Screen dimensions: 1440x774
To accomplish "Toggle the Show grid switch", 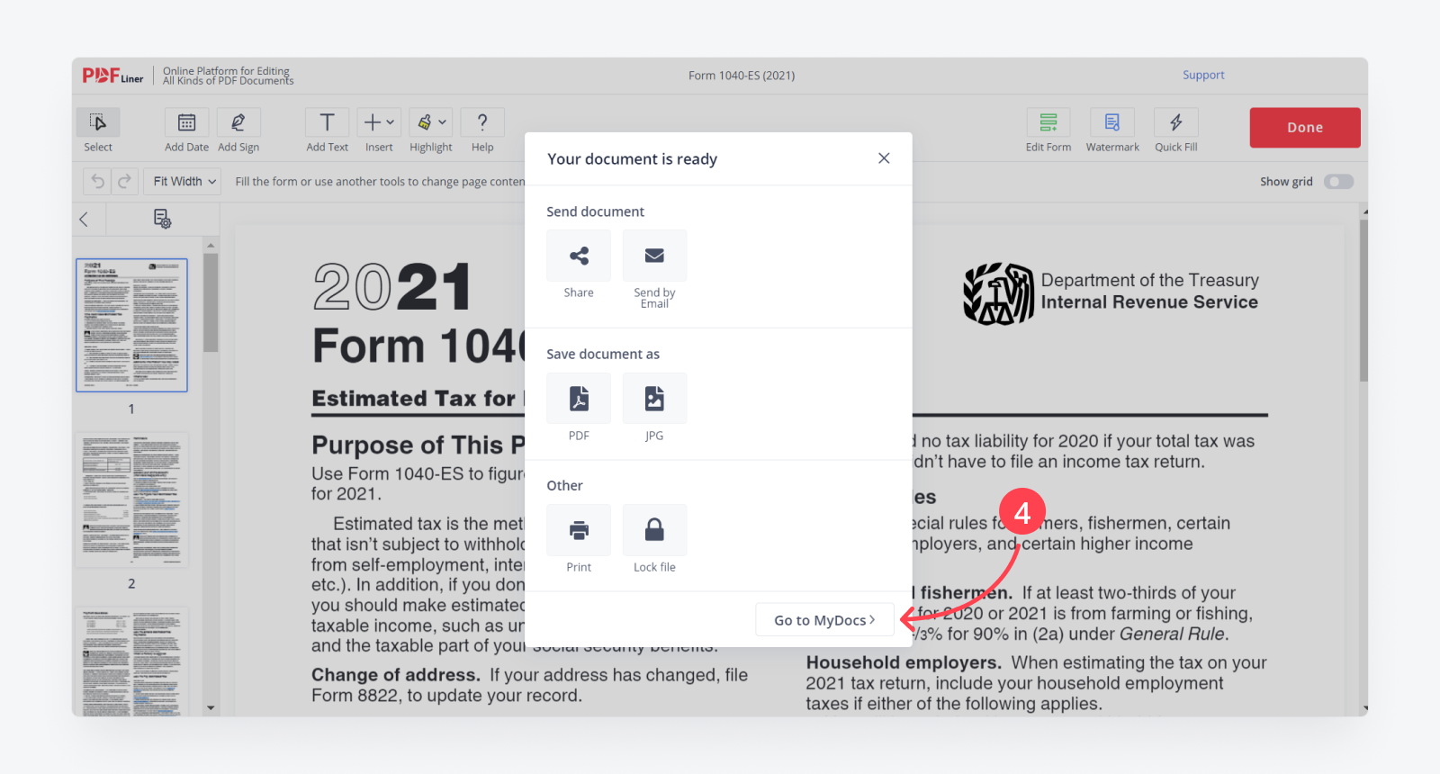I will click(1338, 182).
